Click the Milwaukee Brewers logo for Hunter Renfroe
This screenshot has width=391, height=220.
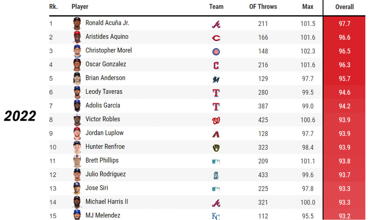click(216, 148)
